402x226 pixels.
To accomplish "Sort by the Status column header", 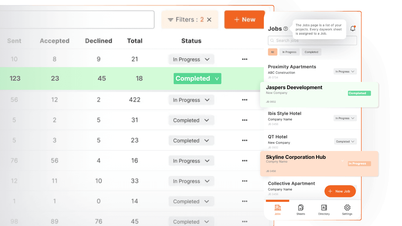I will (x=191, y=41).
